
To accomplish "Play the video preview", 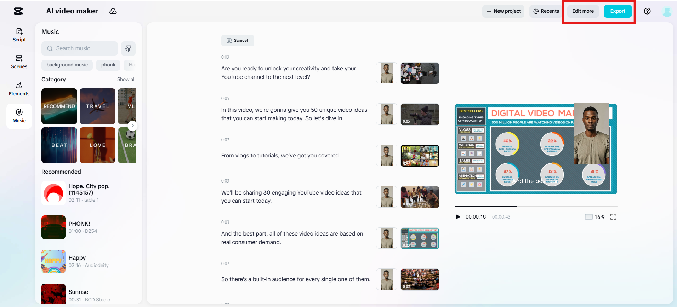I will coord(458,217).
